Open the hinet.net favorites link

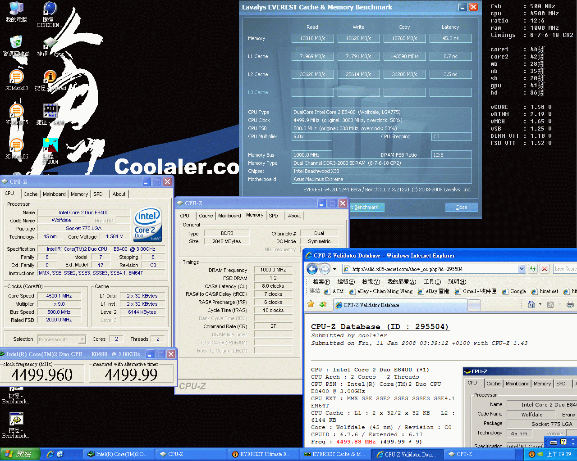coord(545,291)
